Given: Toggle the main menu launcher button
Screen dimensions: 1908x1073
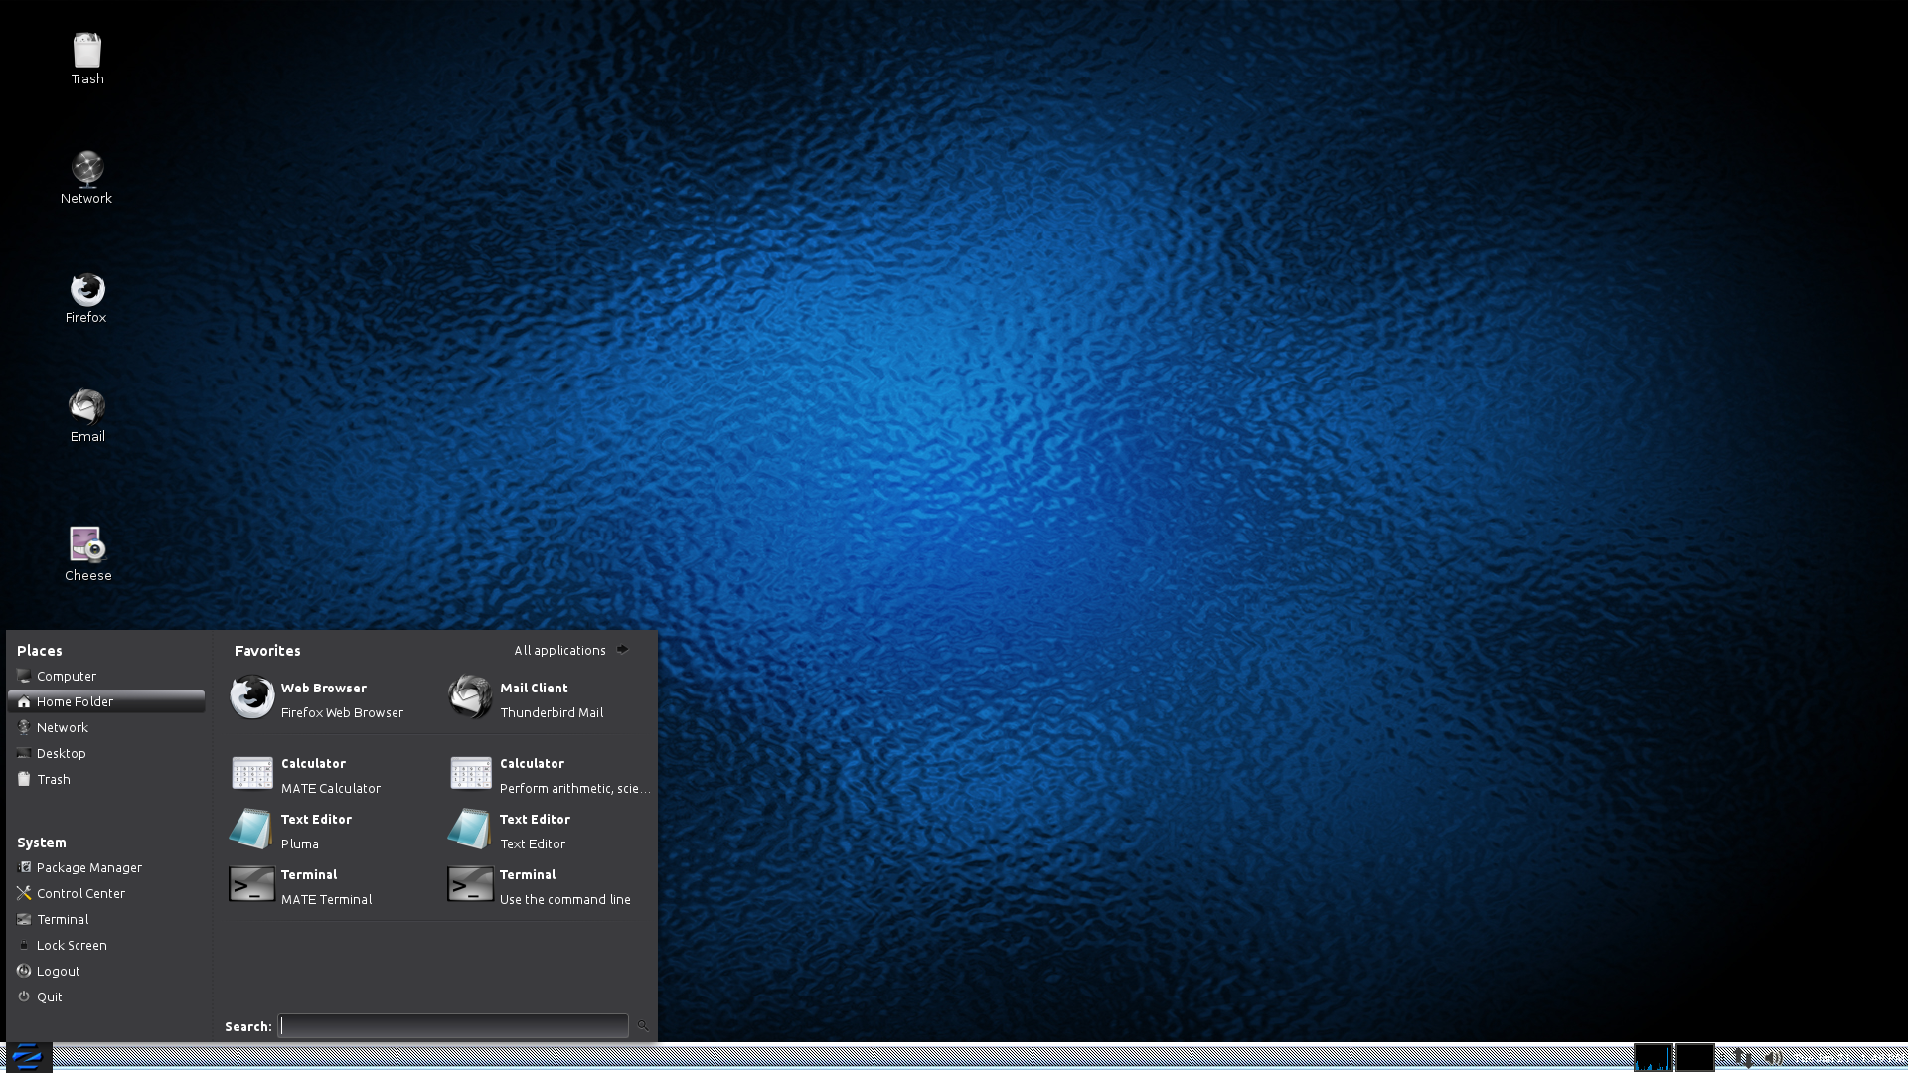Looking at the screenshot, I should pyautogui.click(x=28, y=1057).
